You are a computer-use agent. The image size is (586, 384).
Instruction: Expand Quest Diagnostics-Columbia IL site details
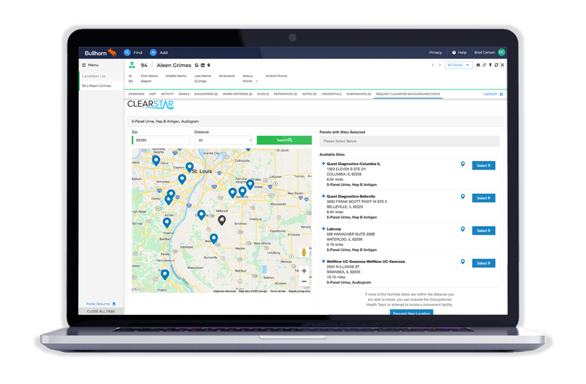click(x=323, y=163)
